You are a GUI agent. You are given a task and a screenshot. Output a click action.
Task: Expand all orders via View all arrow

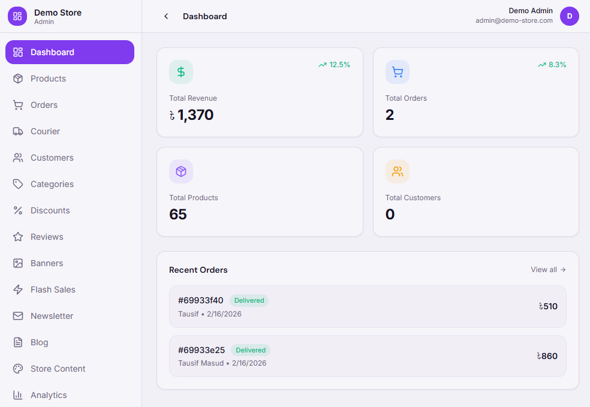click(563, 270)
